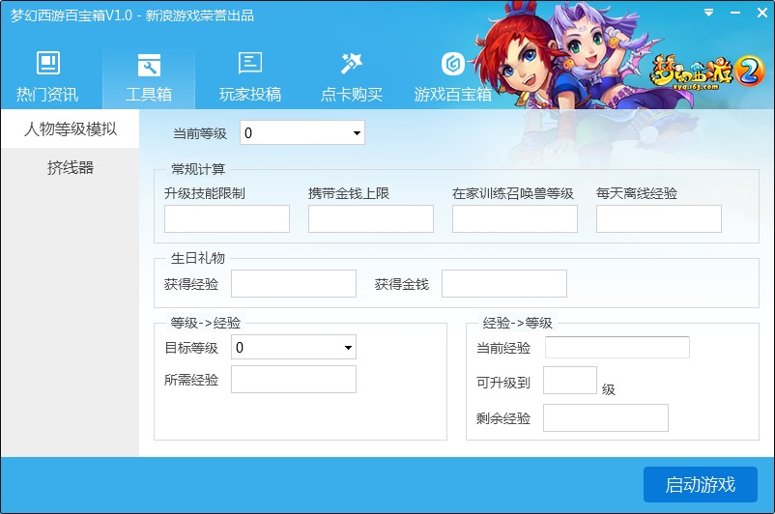Click the 目标等级 combo box value 0
The height and width of the screenshot is (514, 775).
294,348
